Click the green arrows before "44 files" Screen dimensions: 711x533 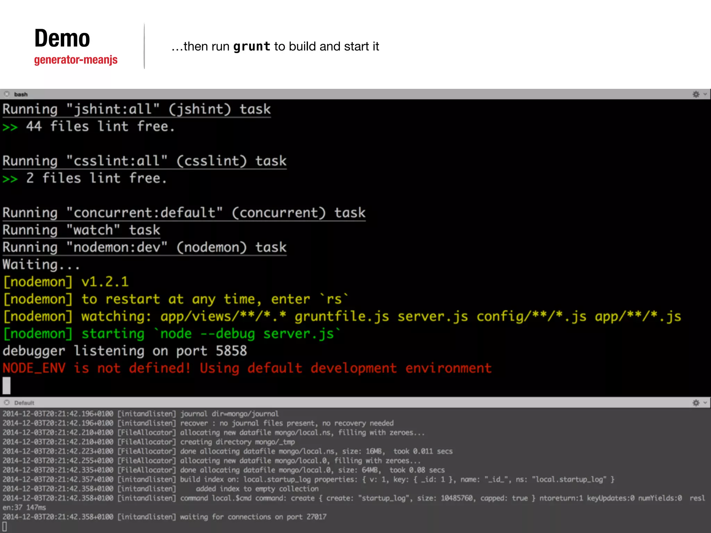[10, 127]
